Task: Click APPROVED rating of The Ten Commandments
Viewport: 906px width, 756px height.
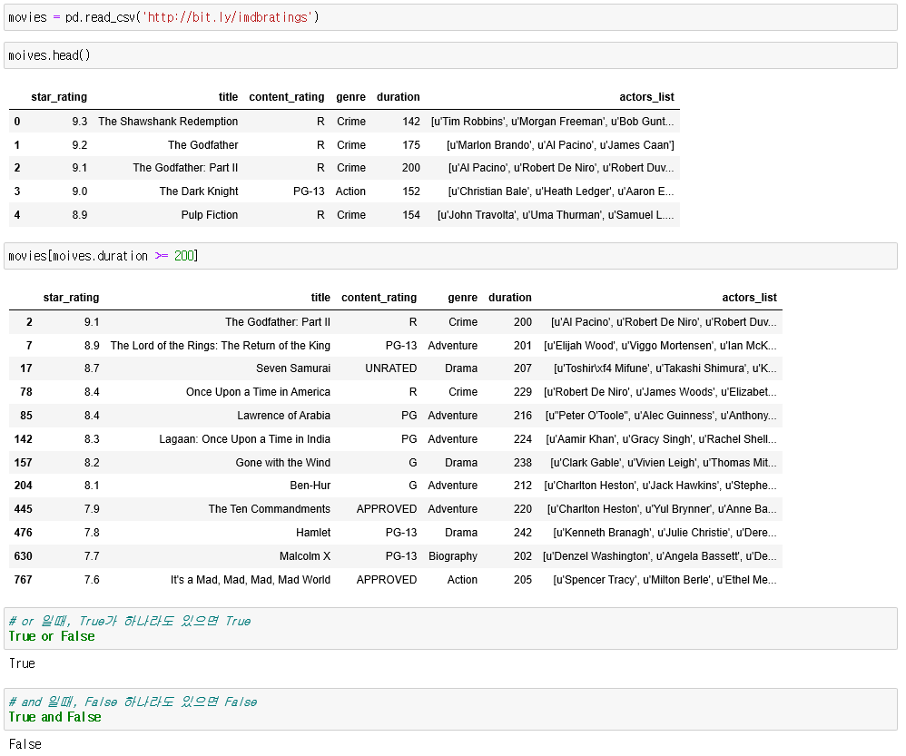Action: pos(387,509)
